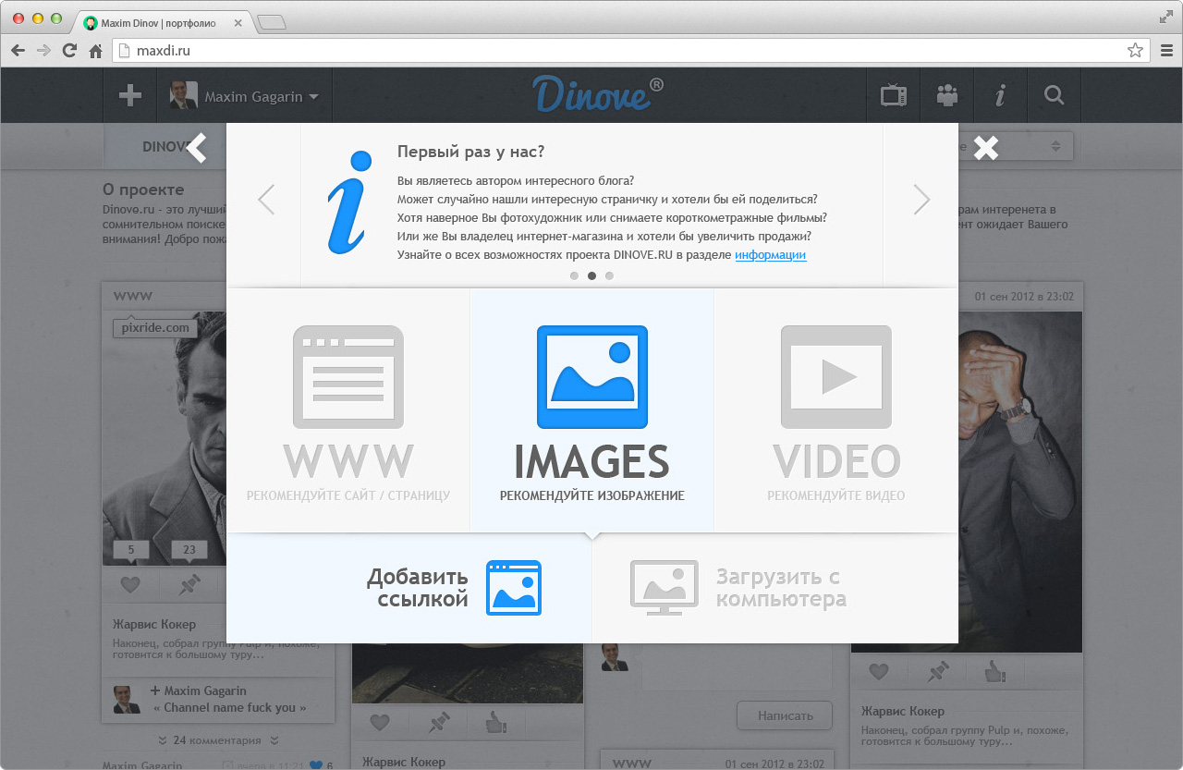Click the italic i info icon in the header
This screenshot has height=770, width=1183.
click(x=999, y=95)
